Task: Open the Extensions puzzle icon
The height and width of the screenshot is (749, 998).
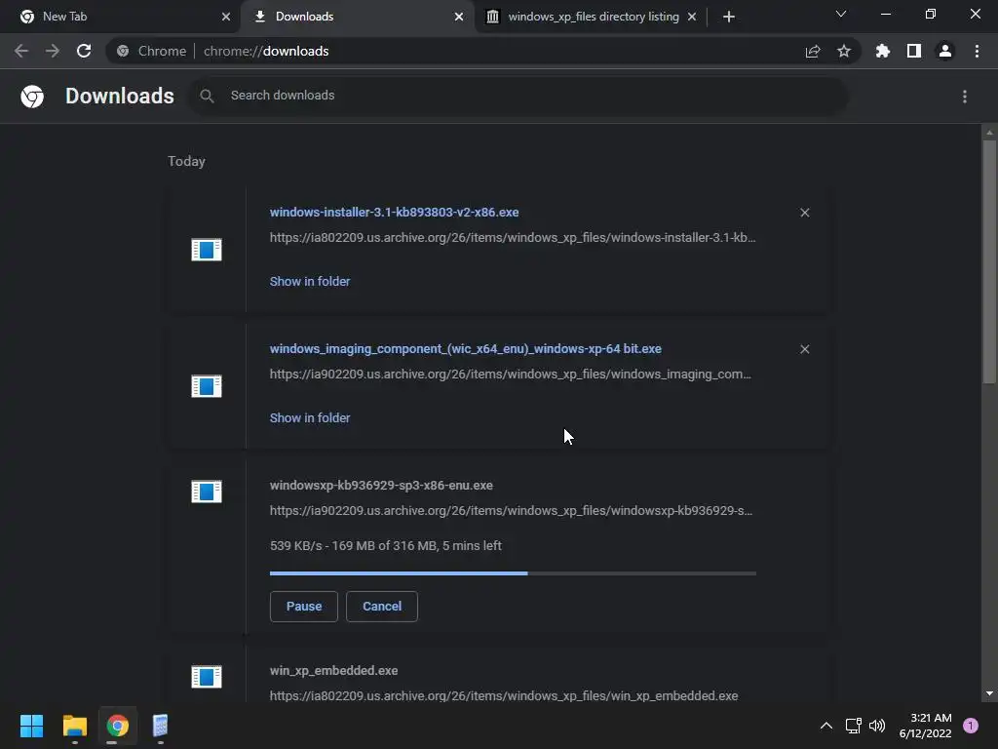Action: click(x=883, y=51)
